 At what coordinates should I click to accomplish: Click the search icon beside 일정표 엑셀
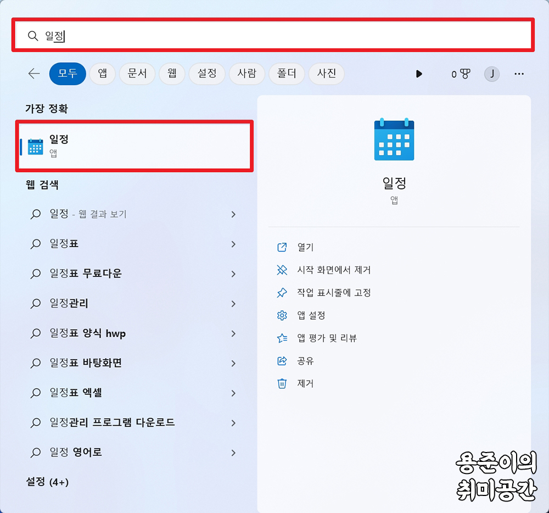click(x=35, y=393)
